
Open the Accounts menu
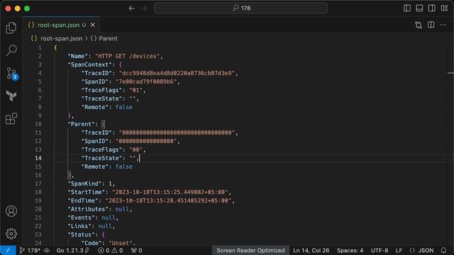click(x=11, y=211)
